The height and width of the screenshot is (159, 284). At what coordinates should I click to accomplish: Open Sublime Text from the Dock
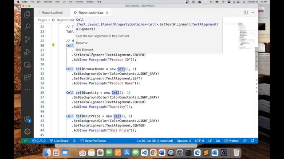206,153
